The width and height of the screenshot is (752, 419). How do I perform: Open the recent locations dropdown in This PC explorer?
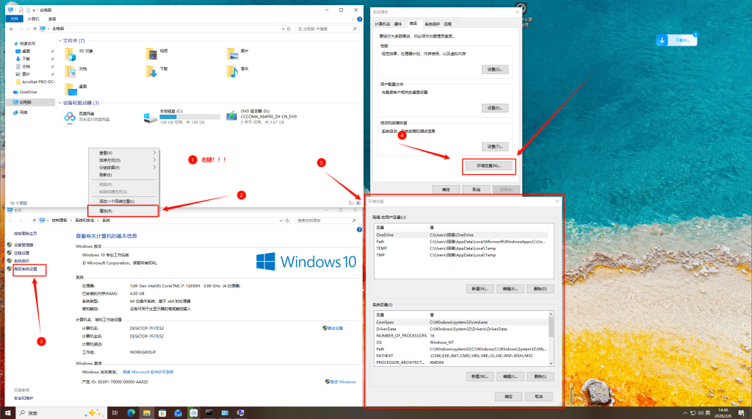coord(28,29)
